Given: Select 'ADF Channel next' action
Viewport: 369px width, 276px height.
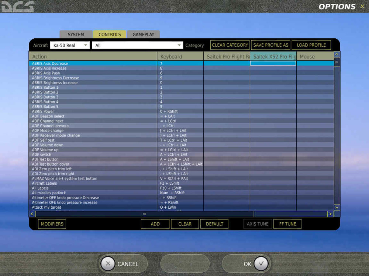Looking at the screenshot, I should pos(48,121).
